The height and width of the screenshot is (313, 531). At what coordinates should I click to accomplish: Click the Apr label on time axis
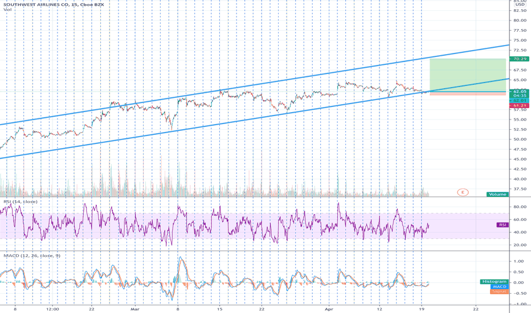[x=329, y=309]
